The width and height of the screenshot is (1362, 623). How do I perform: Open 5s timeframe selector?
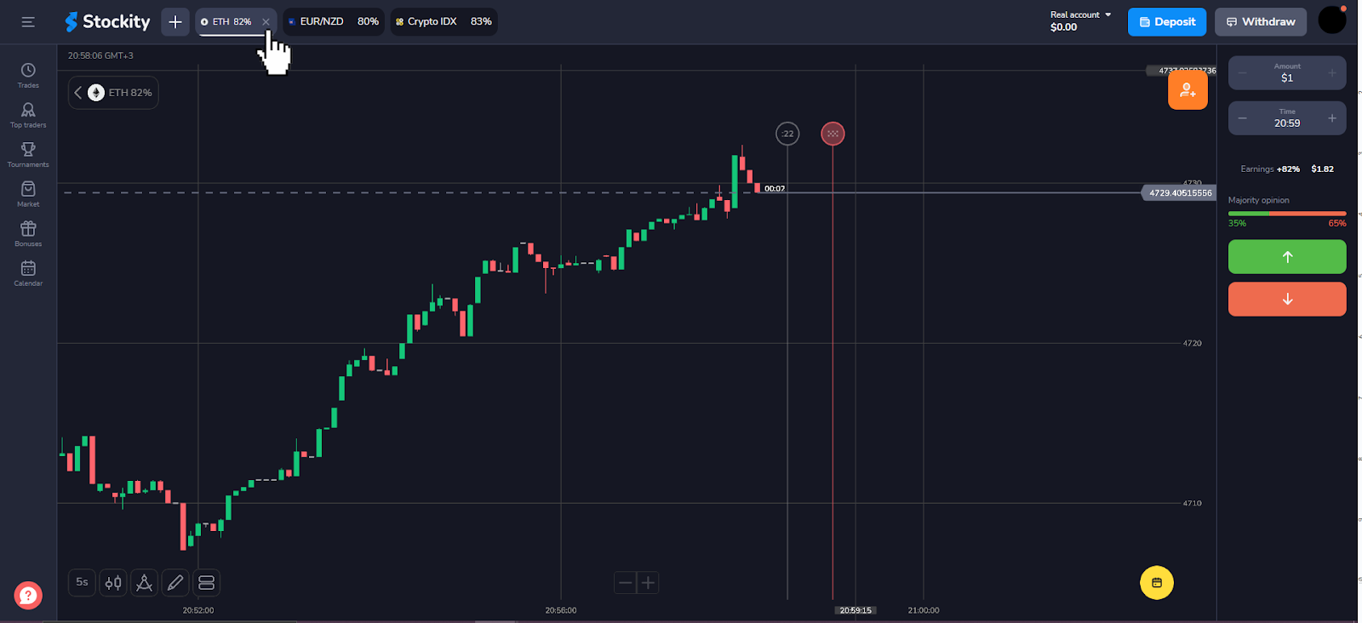pos(82,583)
